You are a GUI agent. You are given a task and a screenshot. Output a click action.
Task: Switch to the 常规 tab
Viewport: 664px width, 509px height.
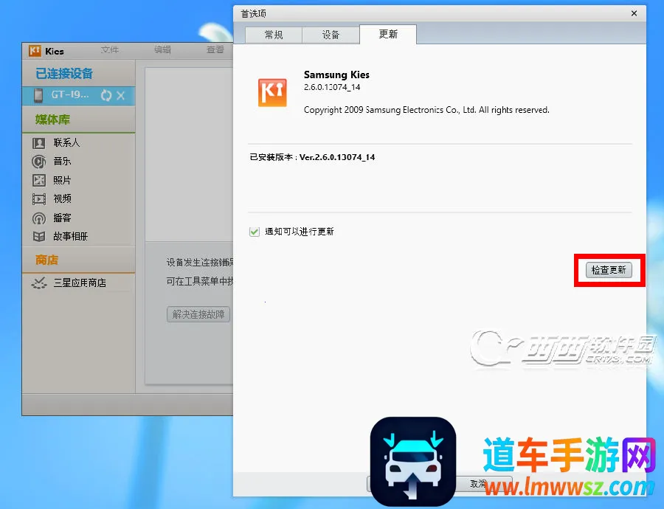click(x=274, y=35)
